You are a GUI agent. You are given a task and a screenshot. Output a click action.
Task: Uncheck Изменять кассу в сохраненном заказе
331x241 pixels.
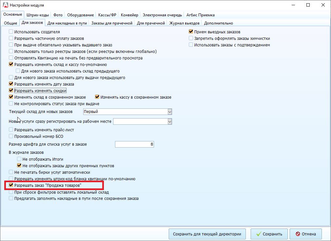97,97
